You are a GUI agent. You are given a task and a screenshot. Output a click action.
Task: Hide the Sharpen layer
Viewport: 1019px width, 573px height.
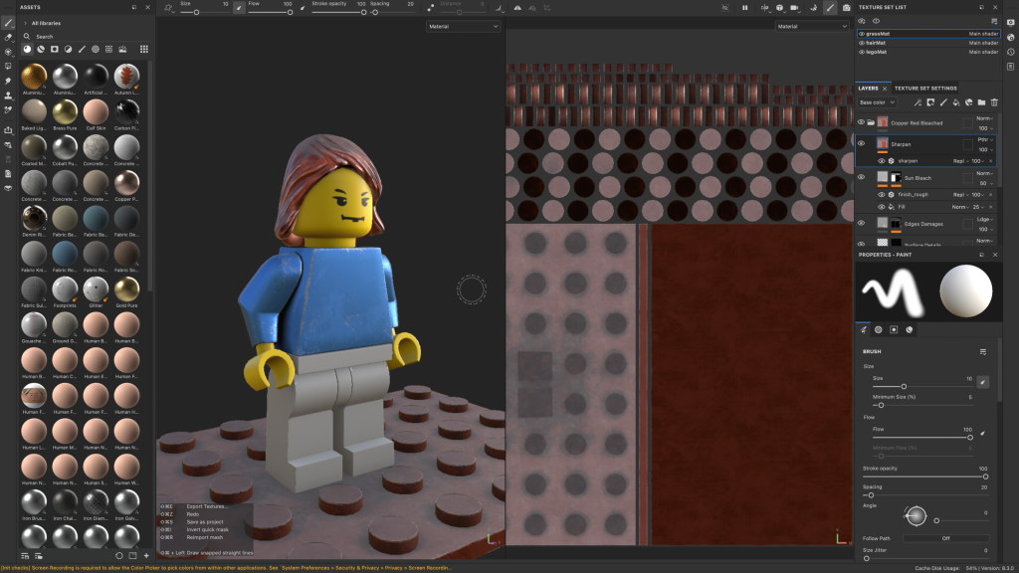[861, 143]
